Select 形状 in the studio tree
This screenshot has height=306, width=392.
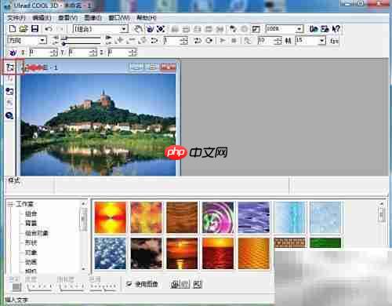pos(31,242)
